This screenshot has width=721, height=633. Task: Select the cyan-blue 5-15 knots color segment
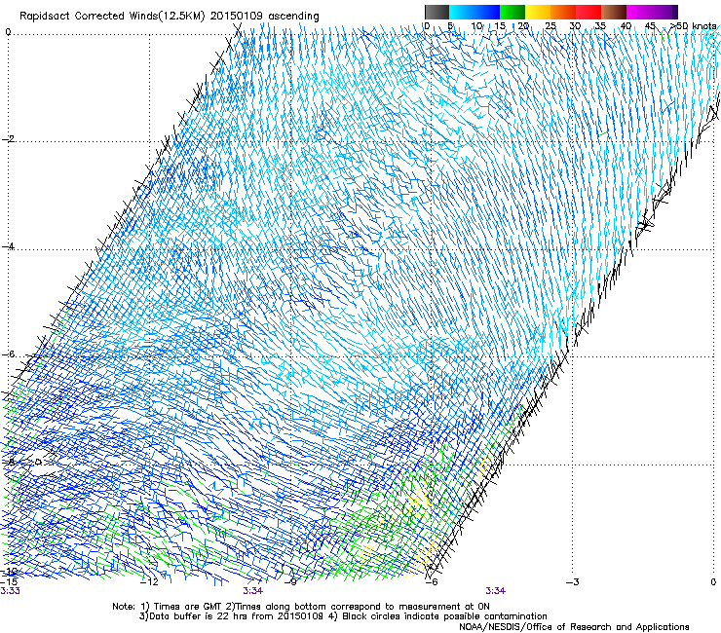point(474,12)
